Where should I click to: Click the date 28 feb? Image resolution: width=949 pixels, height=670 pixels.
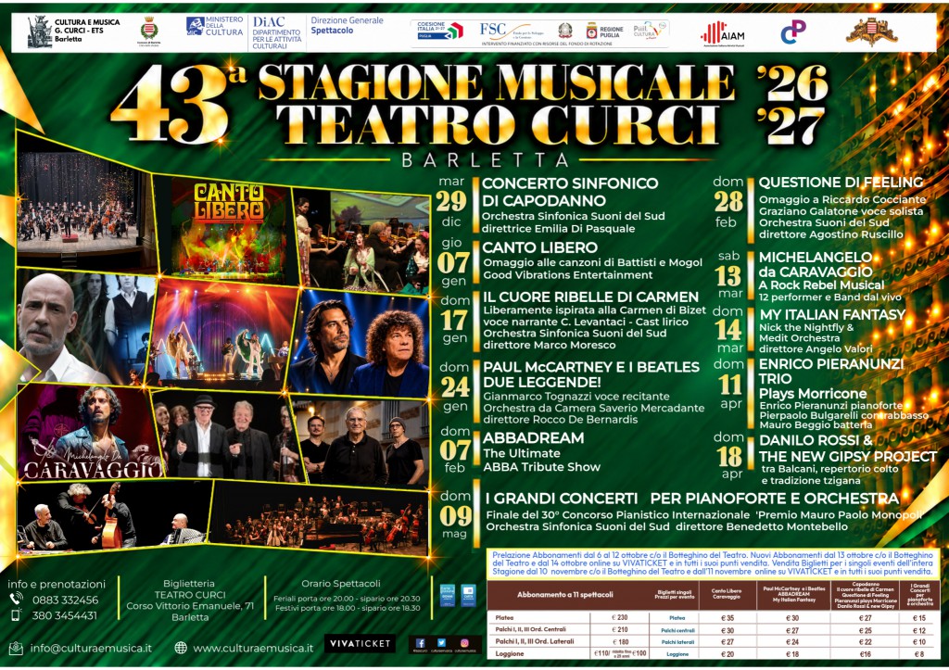pos(728,202)
